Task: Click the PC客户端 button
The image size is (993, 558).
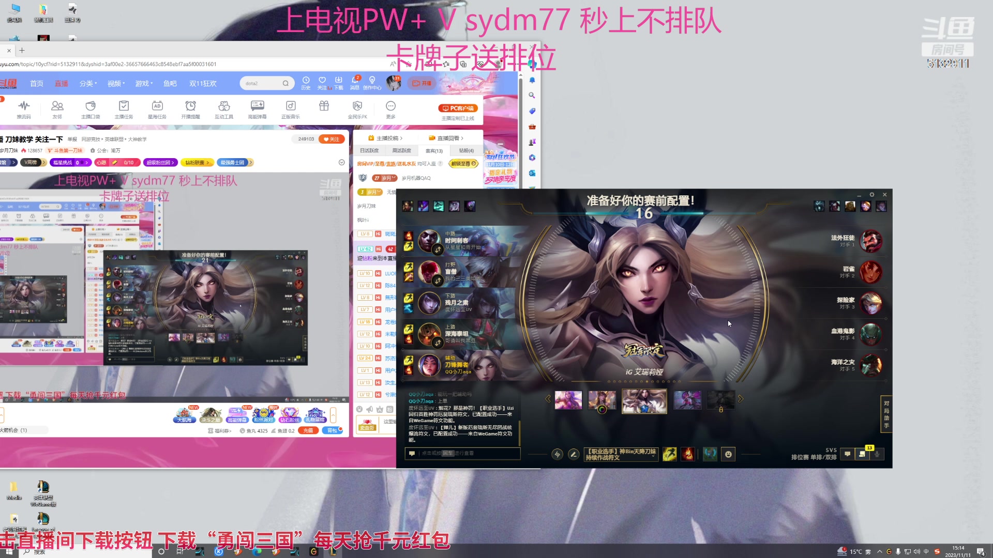Action: pyautogui.click(x=458, y=109)
